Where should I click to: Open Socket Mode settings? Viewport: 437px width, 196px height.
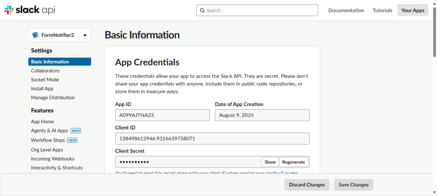click(x=45, y=80)
